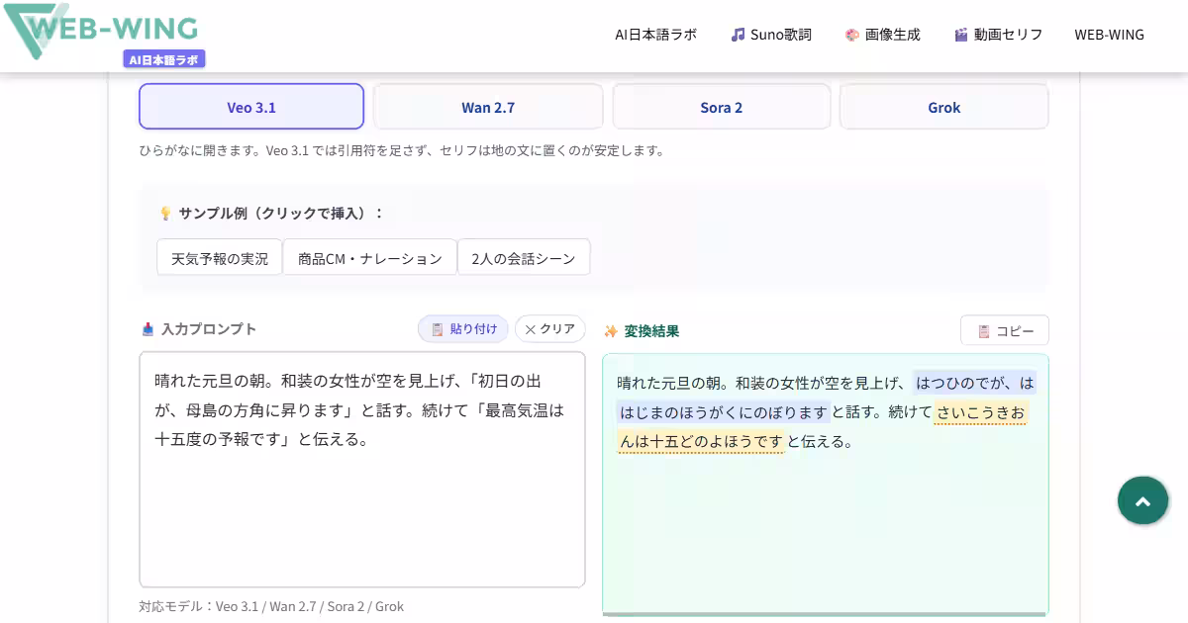Click the clipboard icon on コピー button

point(984,331)
